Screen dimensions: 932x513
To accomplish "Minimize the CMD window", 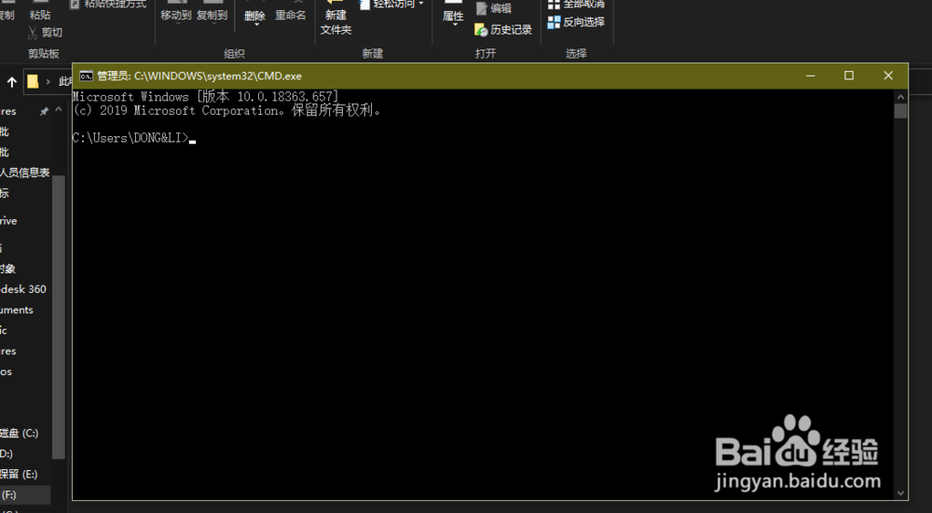I will tap(810, 76).
